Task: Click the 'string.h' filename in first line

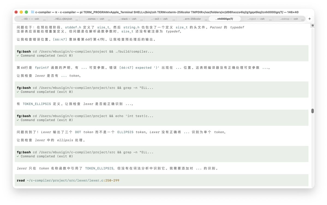Action: pos(131,27)
